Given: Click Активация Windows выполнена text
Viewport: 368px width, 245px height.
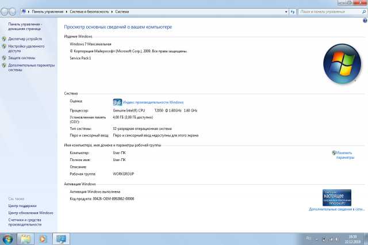Looking at the screenshot, I should coord(95,192).
